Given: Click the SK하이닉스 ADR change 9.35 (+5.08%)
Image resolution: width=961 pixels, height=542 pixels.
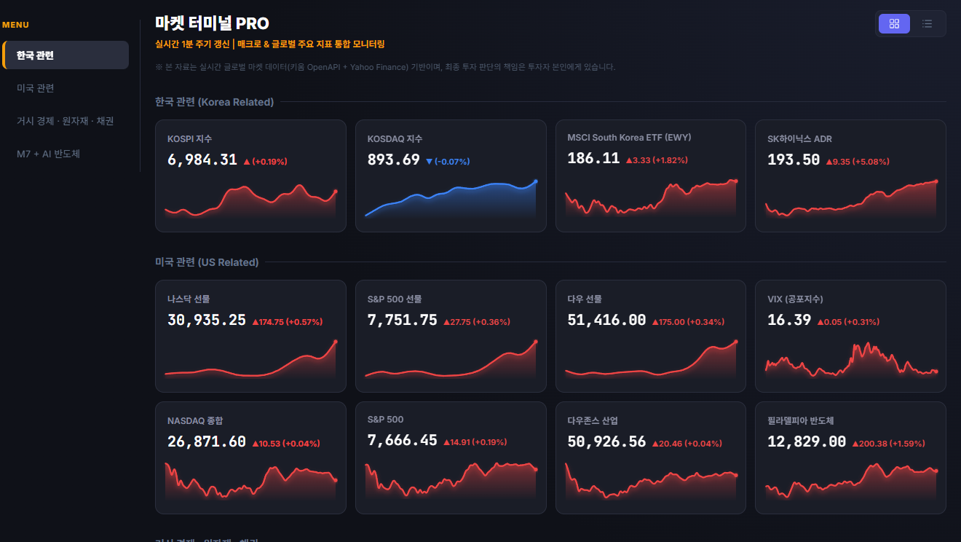Looking at the screenshot, I should click(x=858, y=162).
